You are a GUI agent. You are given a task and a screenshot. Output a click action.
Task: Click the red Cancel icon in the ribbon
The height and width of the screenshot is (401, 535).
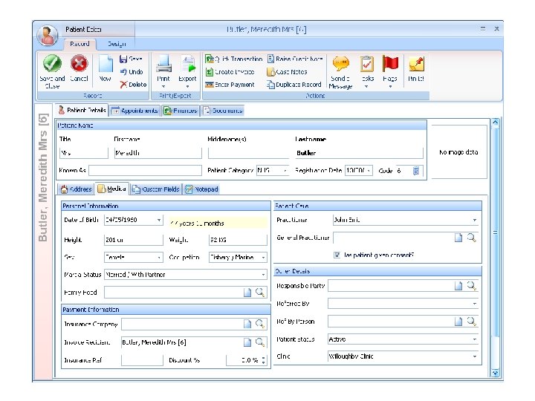pos(79,64)
